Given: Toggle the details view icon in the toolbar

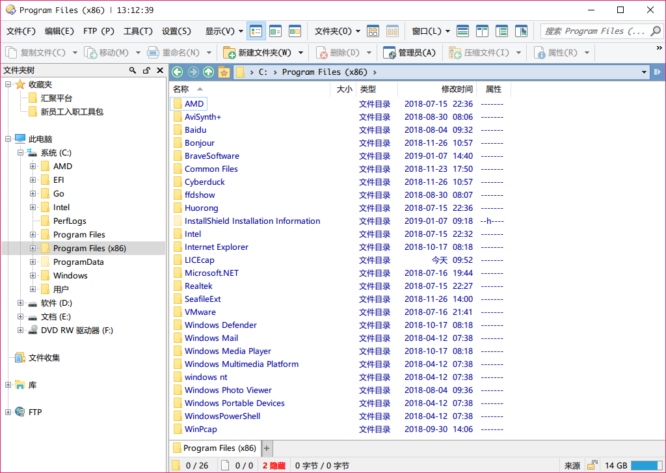Looking at the screenshot, I should click(x=256, y=31).
